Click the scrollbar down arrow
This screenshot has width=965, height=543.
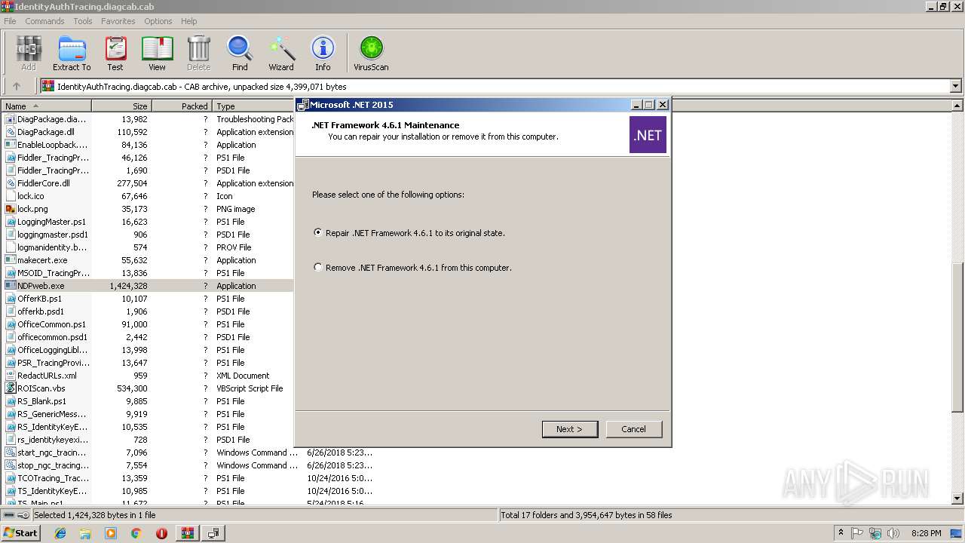pyautogui.click(x=957, y=499)
